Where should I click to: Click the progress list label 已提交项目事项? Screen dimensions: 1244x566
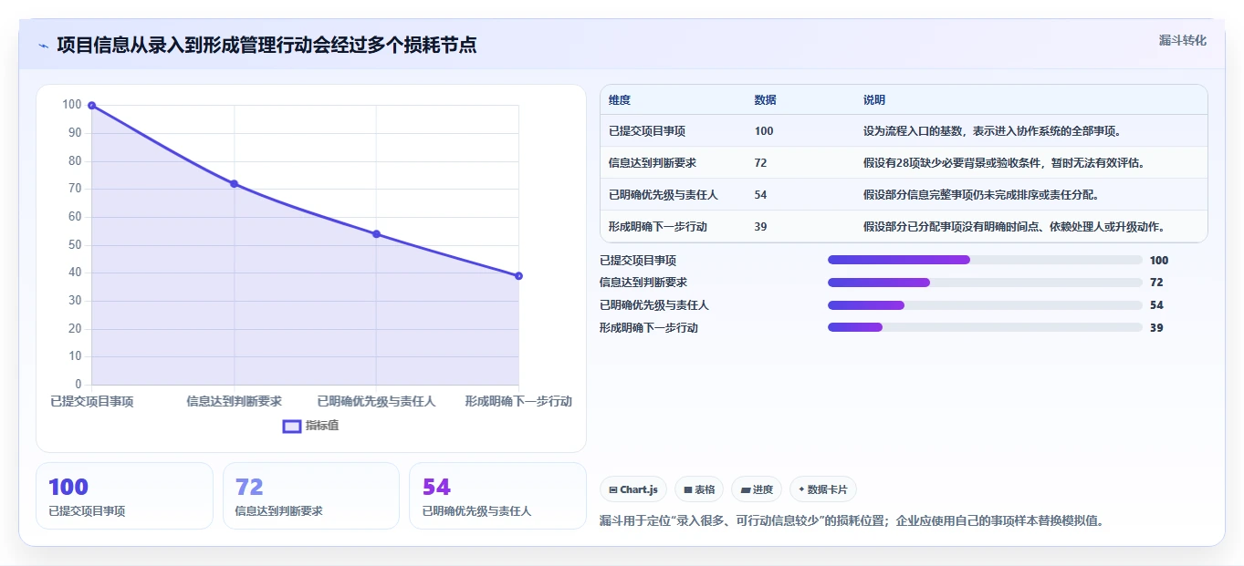click(x=638, y=261)
